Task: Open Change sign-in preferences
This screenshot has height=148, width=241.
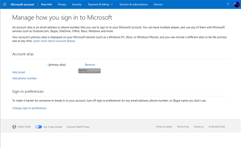Action: [x=29, y=108]
